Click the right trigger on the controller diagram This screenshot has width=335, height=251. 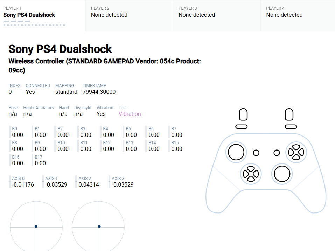289,114
